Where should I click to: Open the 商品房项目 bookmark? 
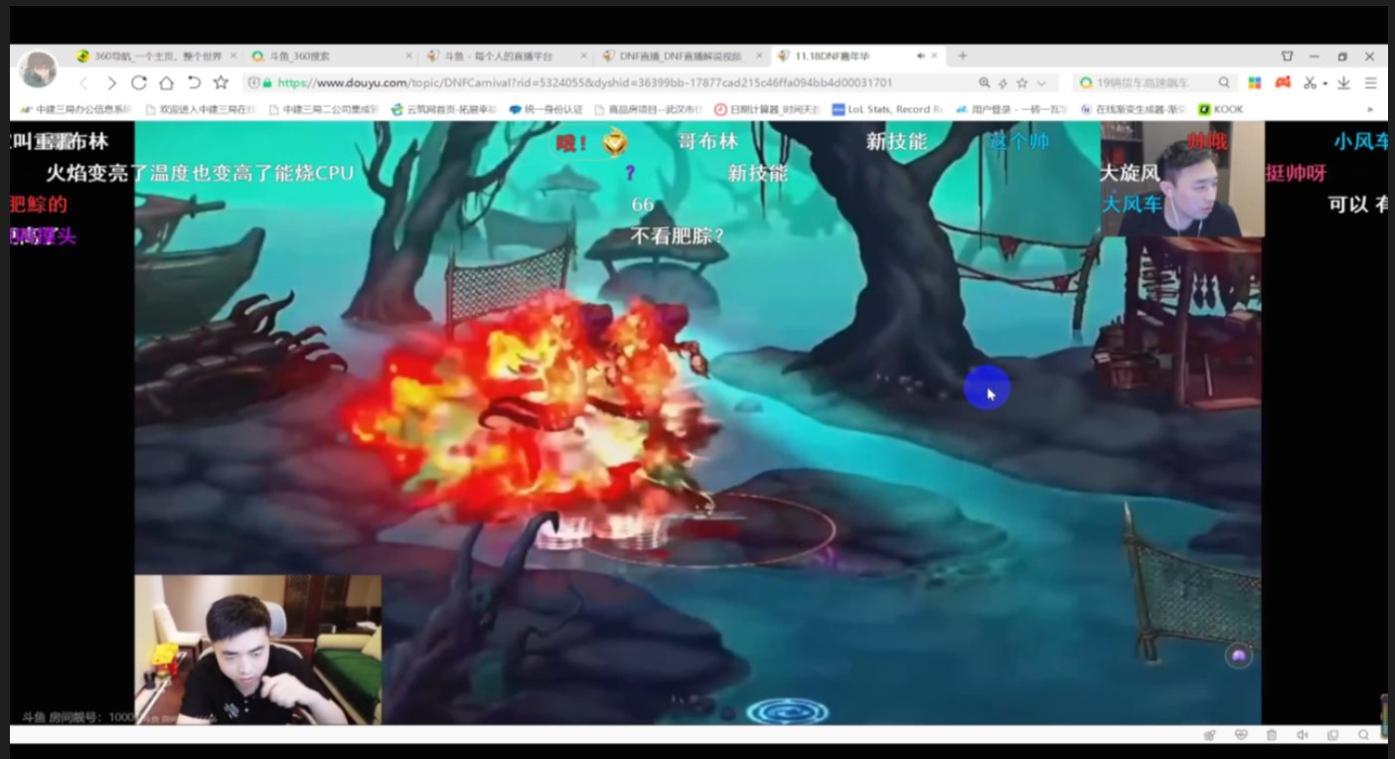click(x=648, y=109)
